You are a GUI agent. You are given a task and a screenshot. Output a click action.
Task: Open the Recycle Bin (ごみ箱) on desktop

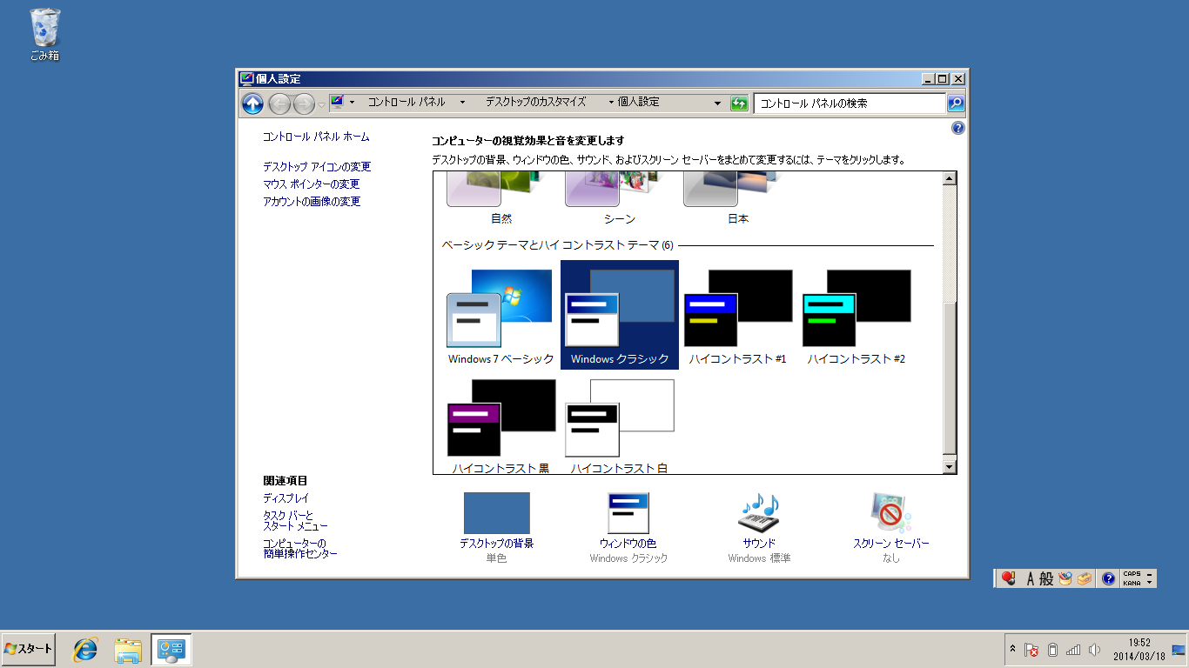click(x=44, y=35)
